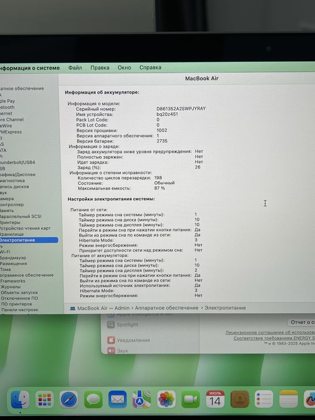Viewport: 315px width, 420px height.
Task: Select Thunderbolt/USB4 in the sidebar
Action: pyautogui.click(x=17, y=162)
